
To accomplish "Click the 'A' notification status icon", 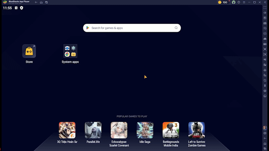I will click(x=16, y=8).
